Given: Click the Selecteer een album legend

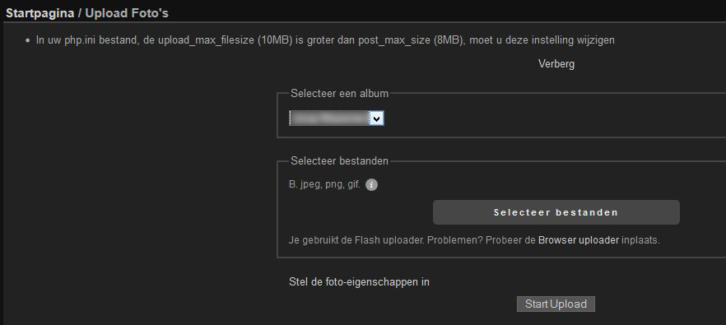Looking at the screenshot, I should click(x=339, y=93).
